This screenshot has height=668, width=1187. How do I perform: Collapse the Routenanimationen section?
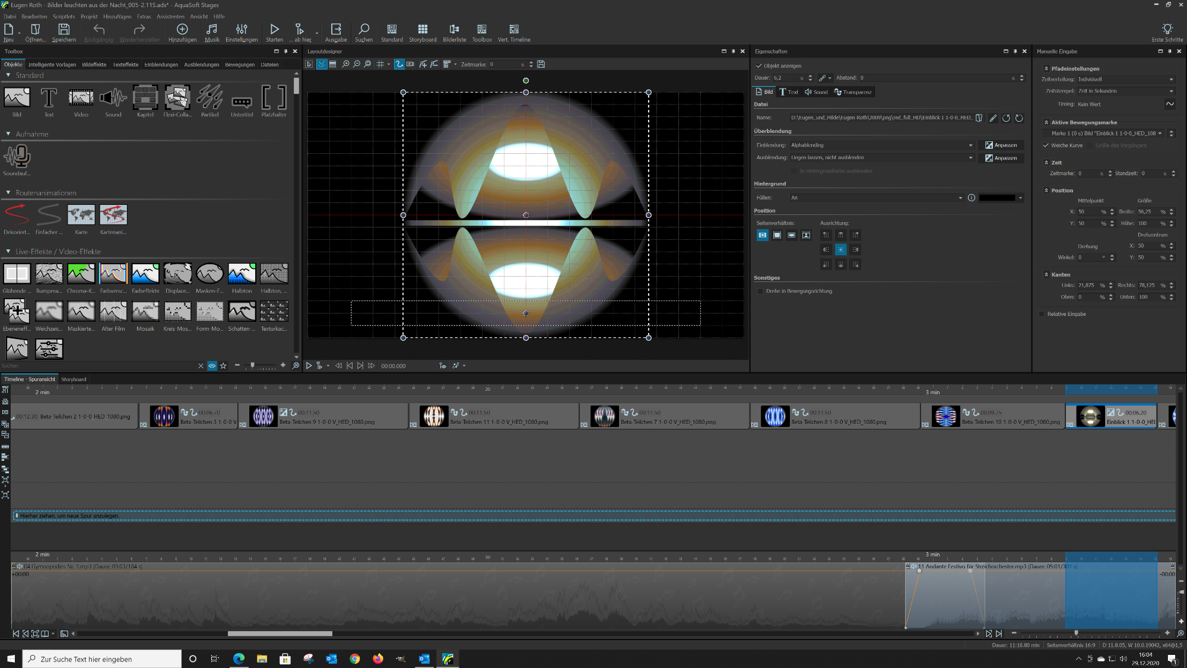tap(8, 193)
